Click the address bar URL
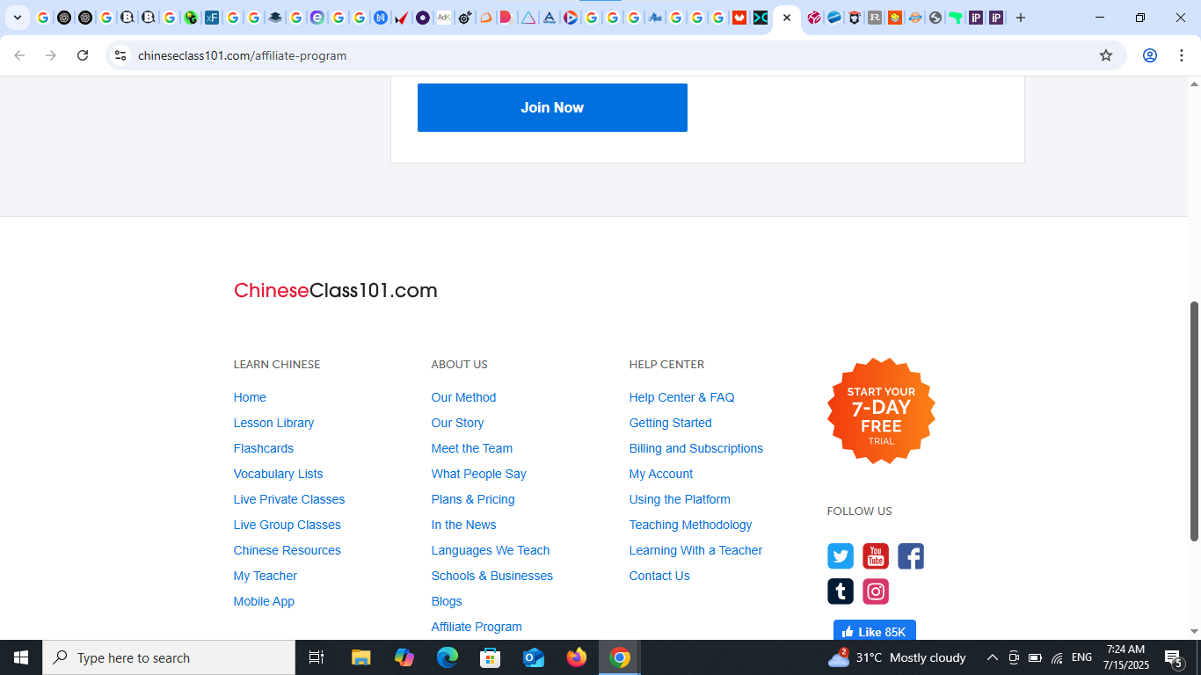Viewport: 1201px width, 675px height. [x=242, y=55]
